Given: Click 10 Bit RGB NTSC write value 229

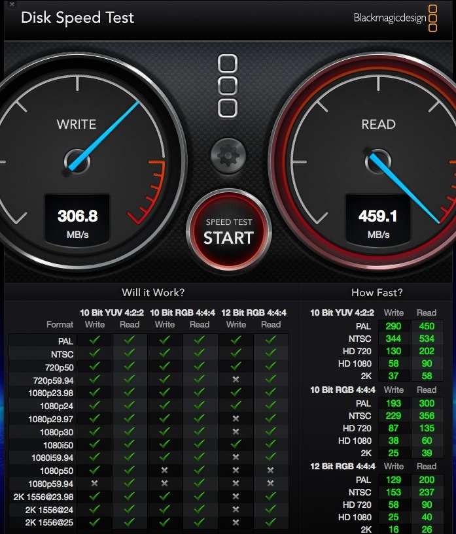Looking at the screenshot, I should (393, 416).
